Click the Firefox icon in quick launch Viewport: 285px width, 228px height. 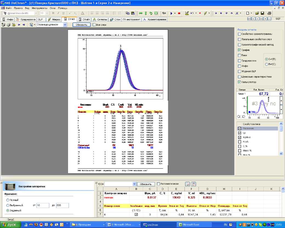point(36,224)
